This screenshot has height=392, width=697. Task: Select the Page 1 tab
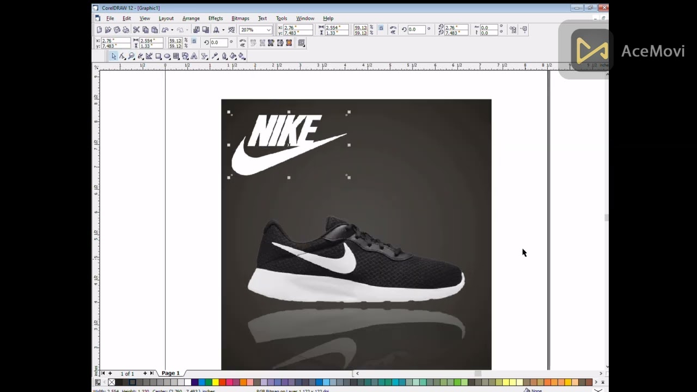170,373
